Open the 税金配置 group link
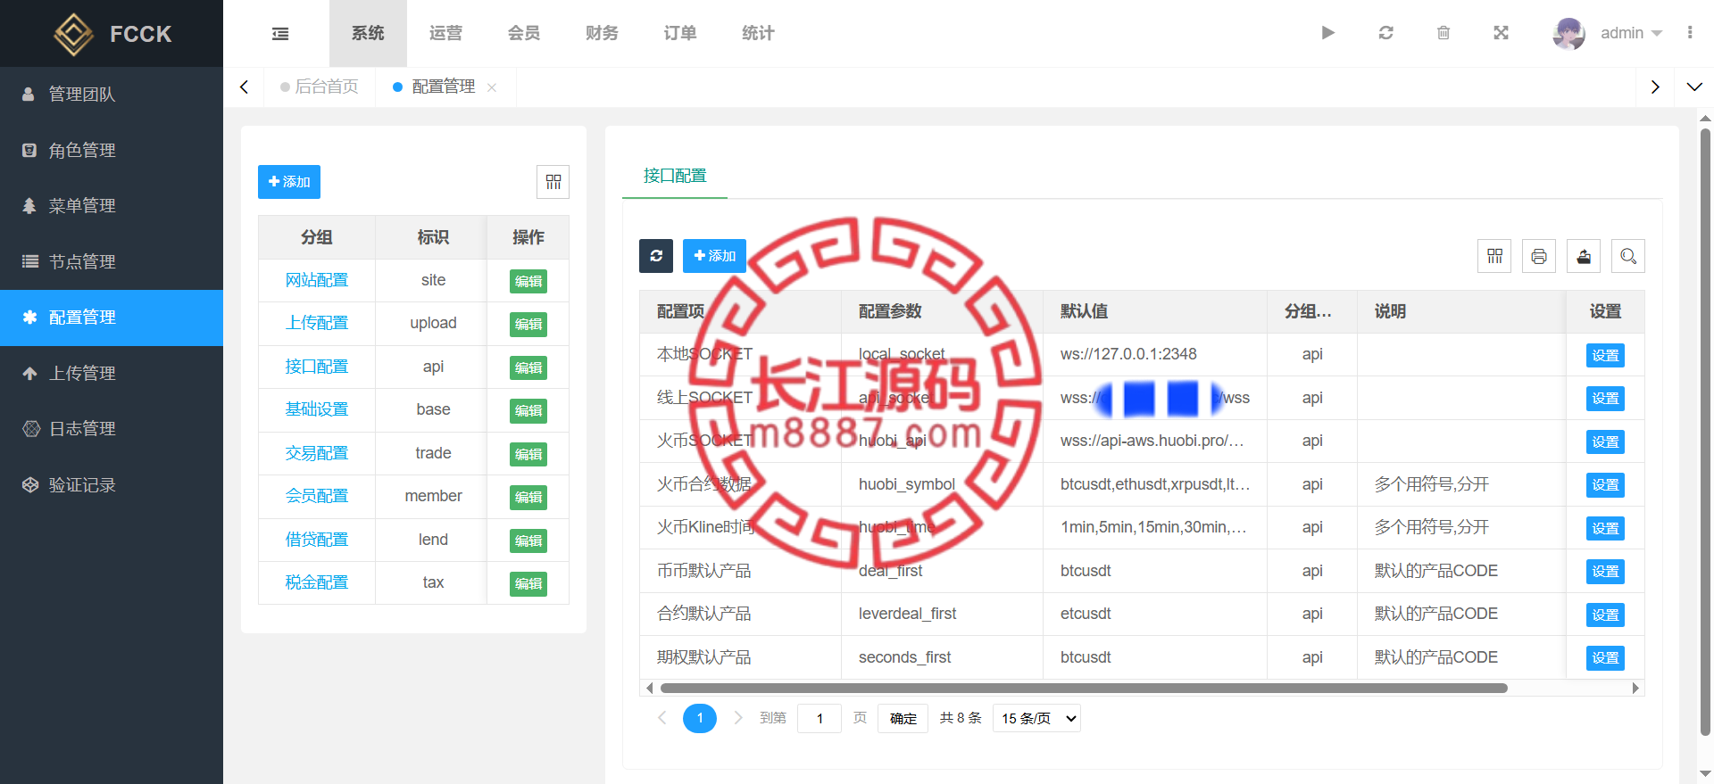The image size is (1714, 784). coord(317,582)
